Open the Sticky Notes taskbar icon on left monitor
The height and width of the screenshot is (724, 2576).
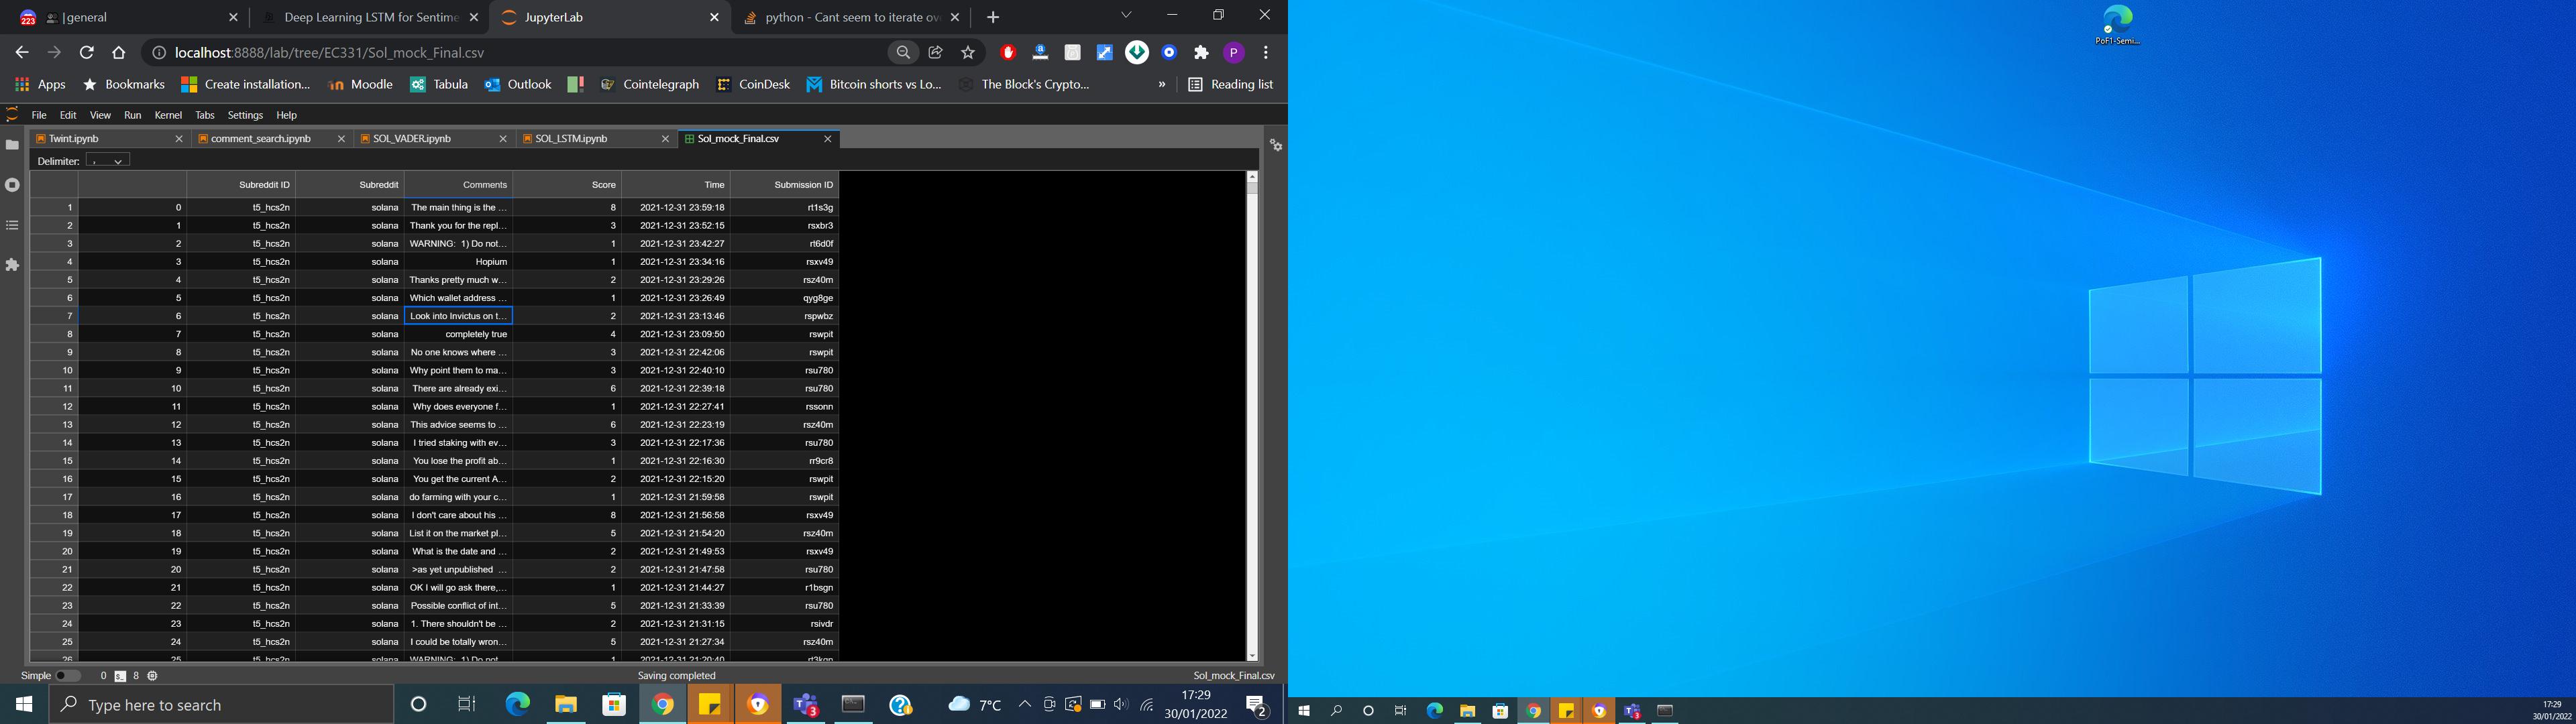(710, 704)
